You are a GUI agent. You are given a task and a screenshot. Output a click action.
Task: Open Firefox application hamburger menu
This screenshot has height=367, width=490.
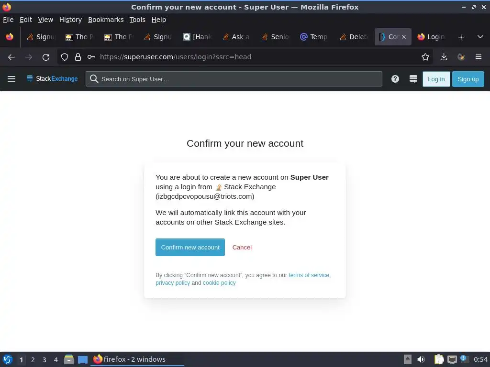479,57
